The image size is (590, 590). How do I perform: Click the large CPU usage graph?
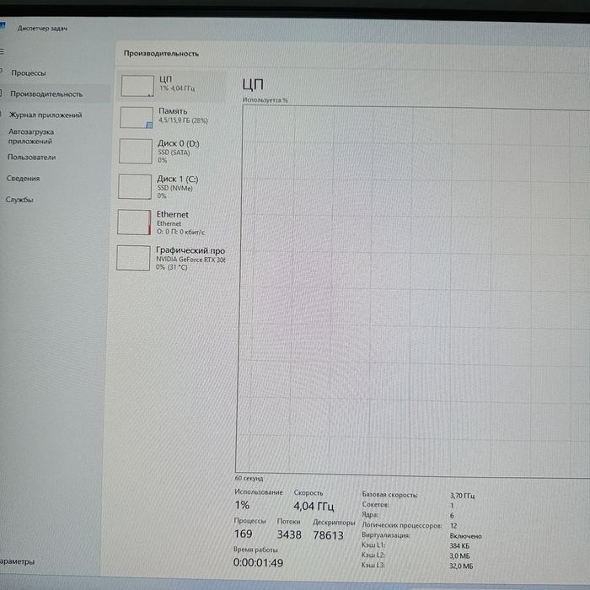point(413,291)
